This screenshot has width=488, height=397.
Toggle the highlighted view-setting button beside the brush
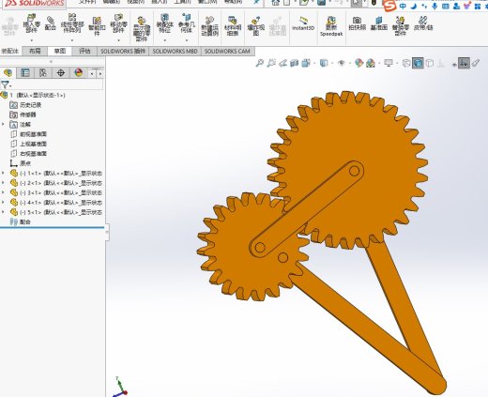pos(464,63)
